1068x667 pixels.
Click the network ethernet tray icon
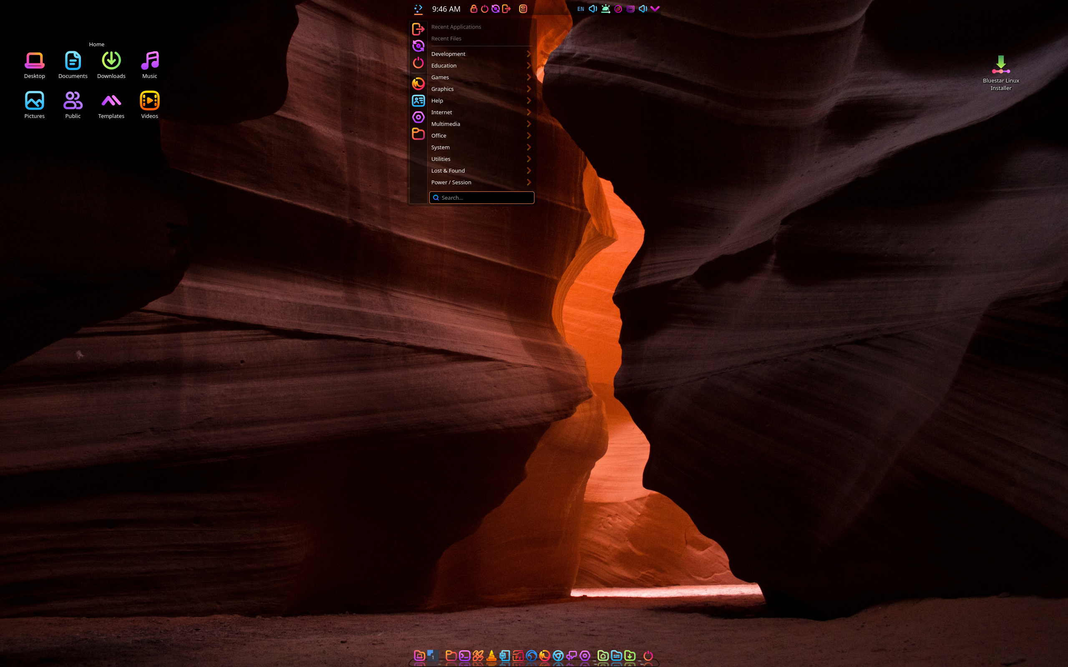[x=631, y=9]
